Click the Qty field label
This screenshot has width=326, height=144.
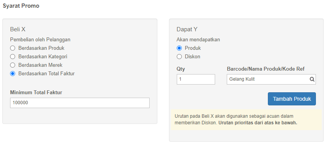point(181,69)
